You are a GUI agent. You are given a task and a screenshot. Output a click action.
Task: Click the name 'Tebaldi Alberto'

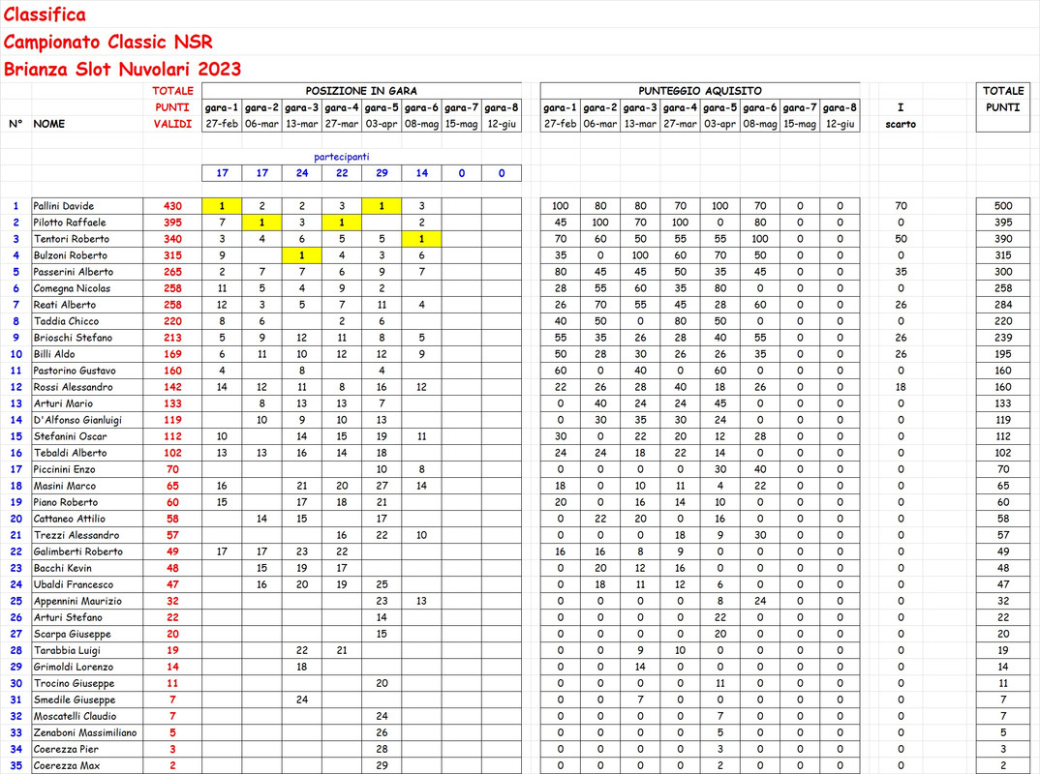point(70,453)
